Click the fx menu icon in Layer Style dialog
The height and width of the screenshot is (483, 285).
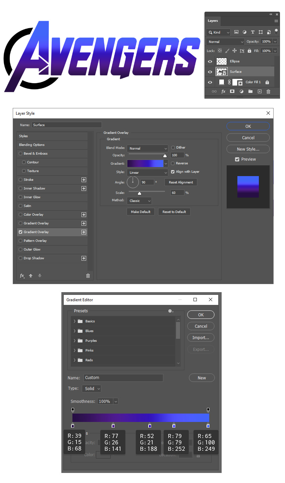tap(22, 276)
